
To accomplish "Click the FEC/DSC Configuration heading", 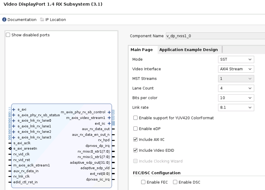I will pos(157,173).
